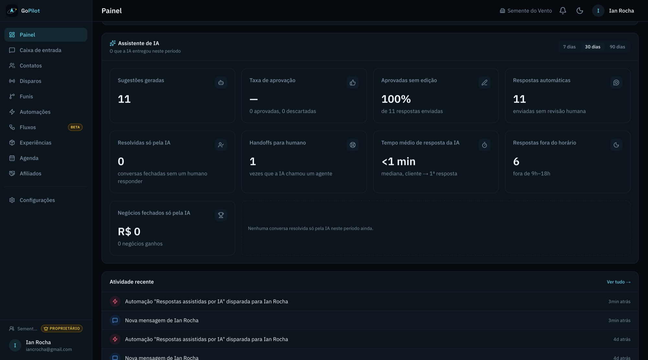This screenshot has width=648, height=360.
Task: Click user-check icon on Resolvidas só pela IA
Action: [x=221, y=145]
